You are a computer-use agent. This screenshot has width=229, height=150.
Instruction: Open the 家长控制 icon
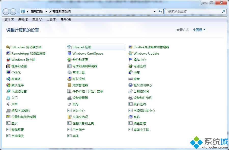tap(69, 79)
